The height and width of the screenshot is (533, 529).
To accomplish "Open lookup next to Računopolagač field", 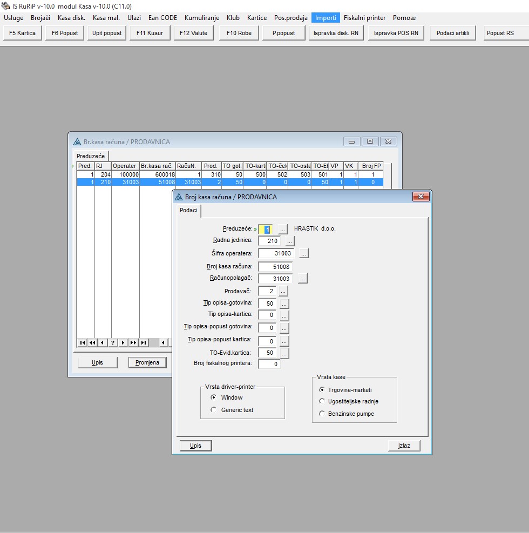I will (x=302, y=279).
